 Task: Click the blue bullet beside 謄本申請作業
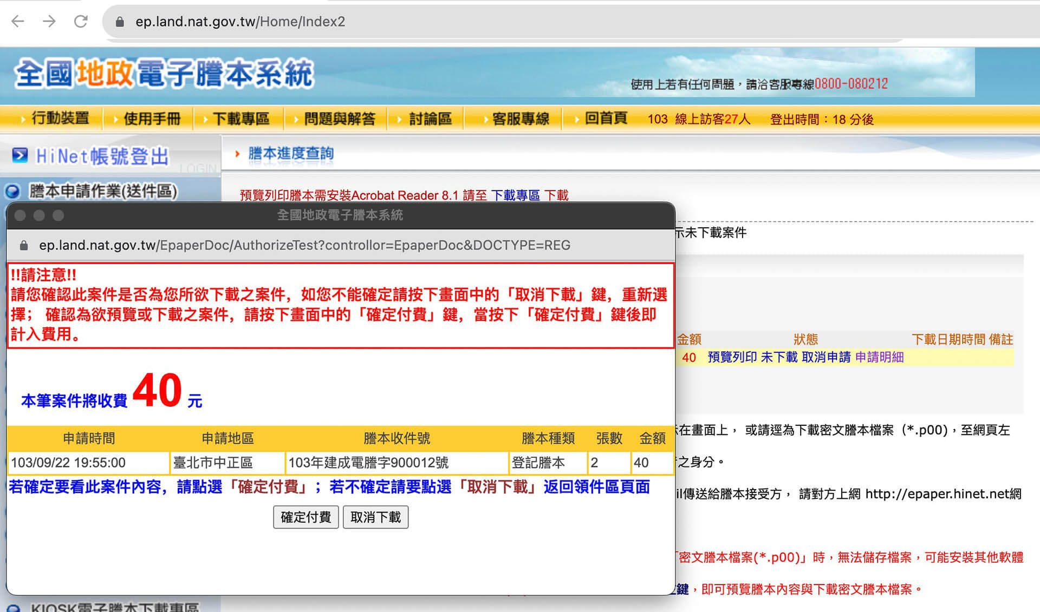tap(12, 191)
